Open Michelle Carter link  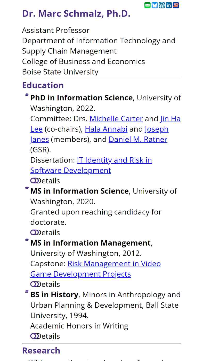point(116,119)
